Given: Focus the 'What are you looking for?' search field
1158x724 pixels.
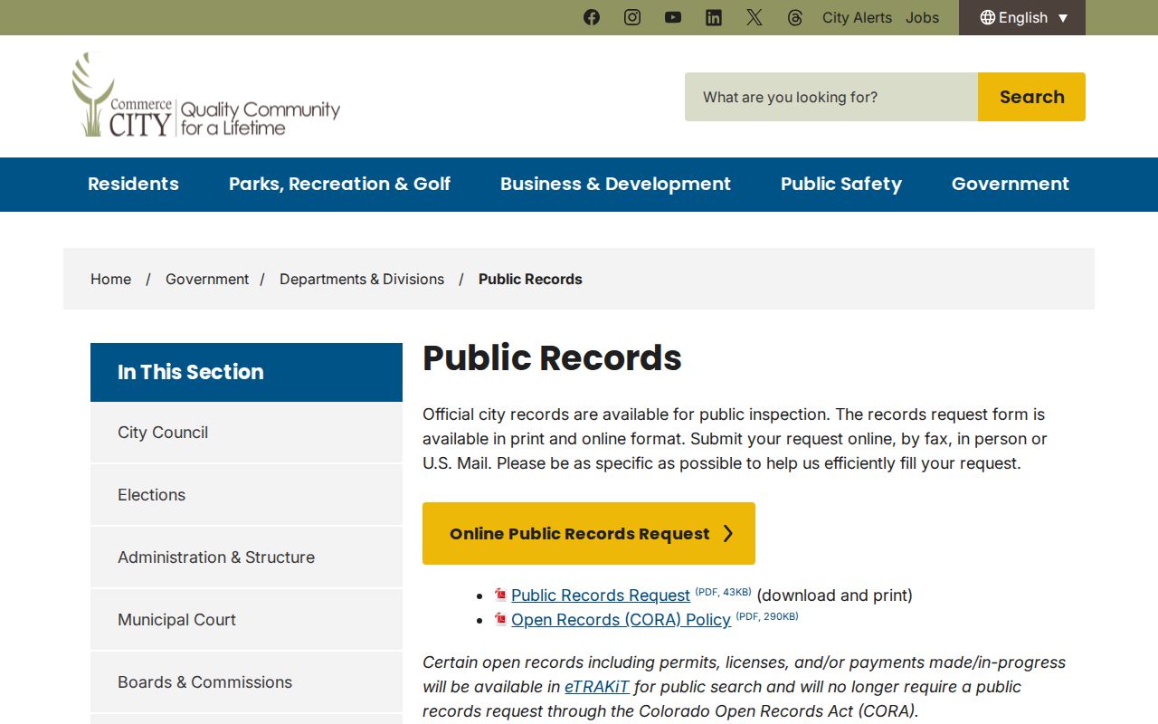Looking at the screenshot, I should click(x=831, y=97).
